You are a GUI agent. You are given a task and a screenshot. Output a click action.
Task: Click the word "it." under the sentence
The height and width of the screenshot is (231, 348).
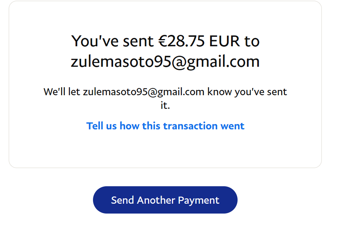coord(165,105)
